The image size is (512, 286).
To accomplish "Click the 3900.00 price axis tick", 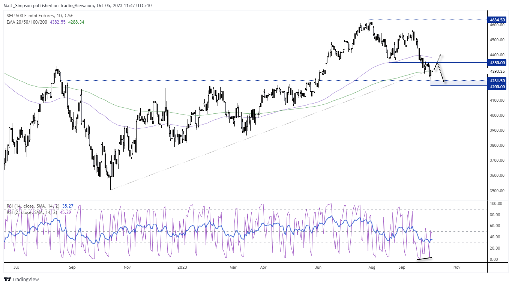I will (497, 130).
